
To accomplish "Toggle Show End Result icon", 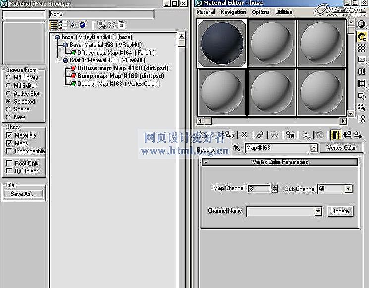I will 336,135.
